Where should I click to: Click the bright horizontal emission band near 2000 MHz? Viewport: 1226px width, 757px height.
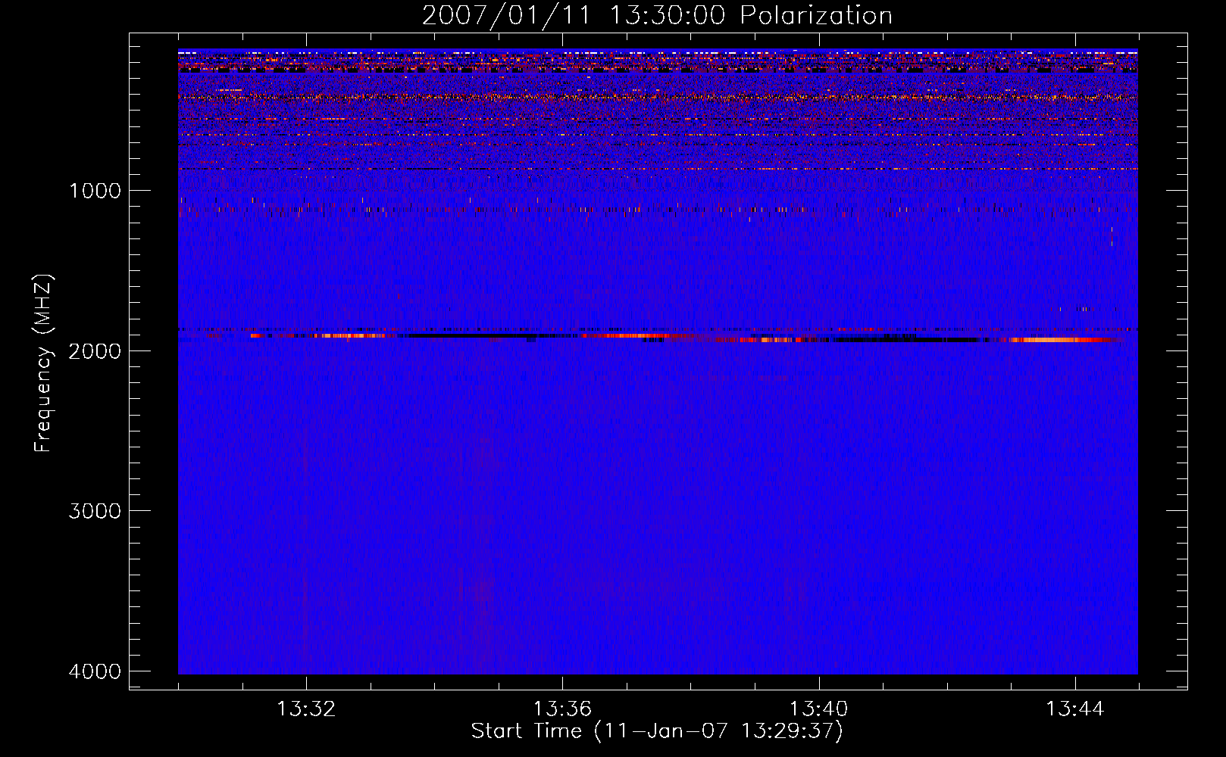[x=658, y=337]
